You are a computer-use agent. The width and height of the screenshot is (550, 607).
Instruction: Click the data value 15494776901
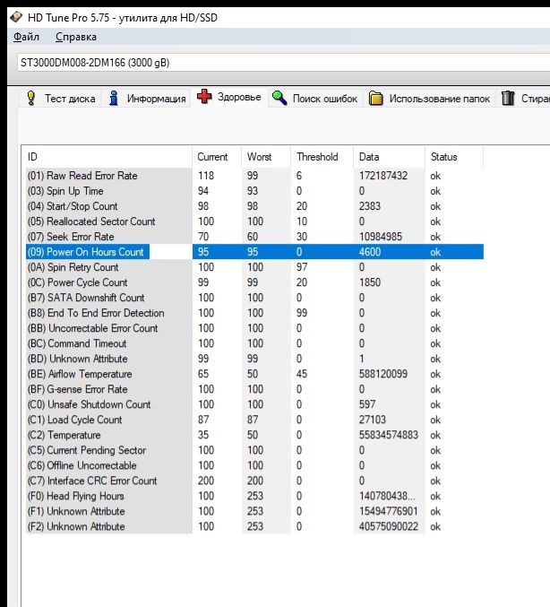[389, 511]
